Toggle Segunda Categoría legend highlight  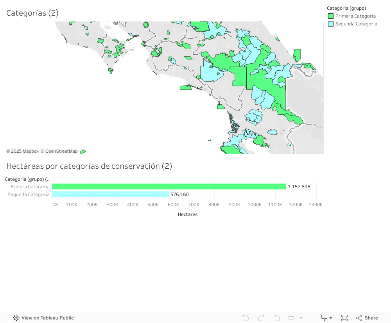(x=356, y=24)
